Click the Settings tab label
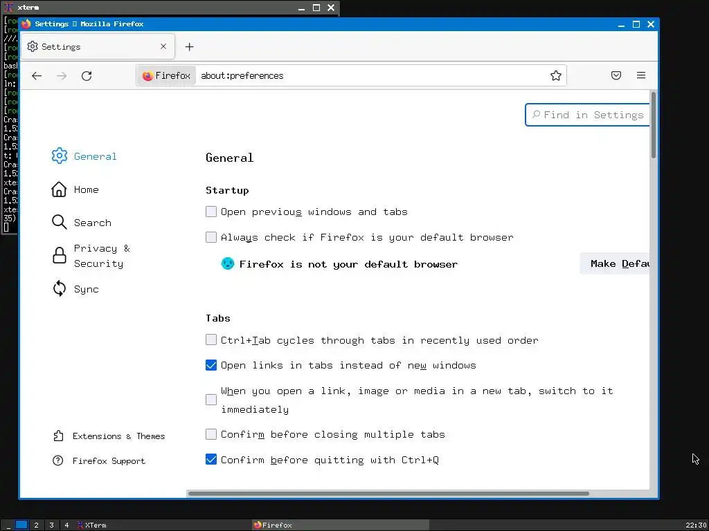 click(x=61, y=46)
